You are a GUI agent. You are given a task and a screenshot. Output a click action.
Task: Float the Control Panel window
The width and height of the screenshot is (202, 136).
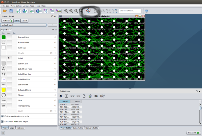[x=52, y=16]
